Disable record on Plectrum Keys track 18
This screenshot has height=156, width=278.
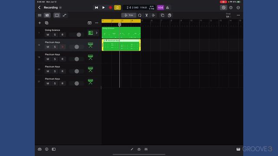62,47
